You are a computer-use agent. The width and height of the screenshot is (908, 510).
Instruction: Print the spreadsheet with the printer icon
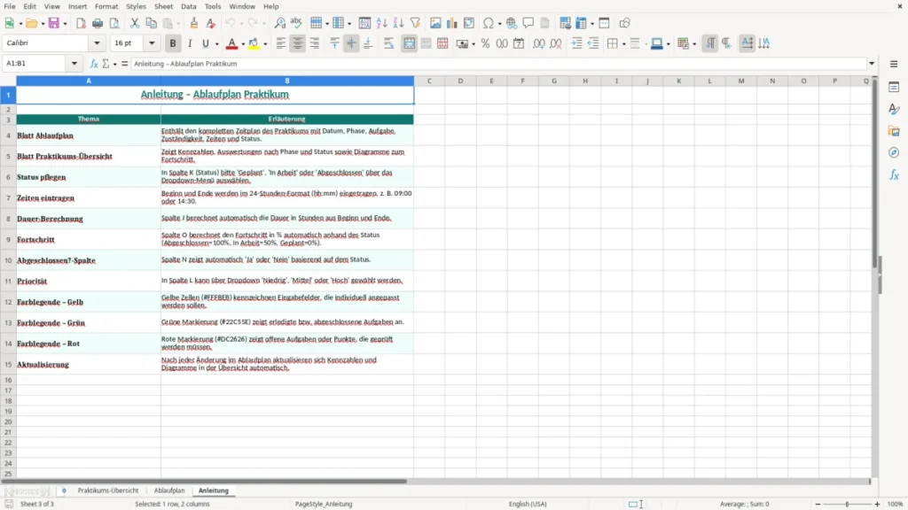[x=98, y=23]
